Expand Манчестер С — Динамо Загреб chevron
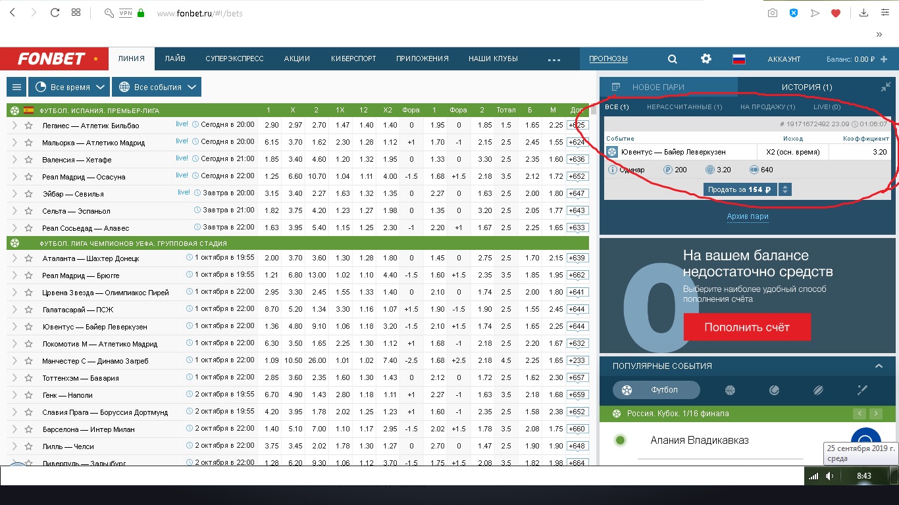Screen dimensions: 899x505 14,360
